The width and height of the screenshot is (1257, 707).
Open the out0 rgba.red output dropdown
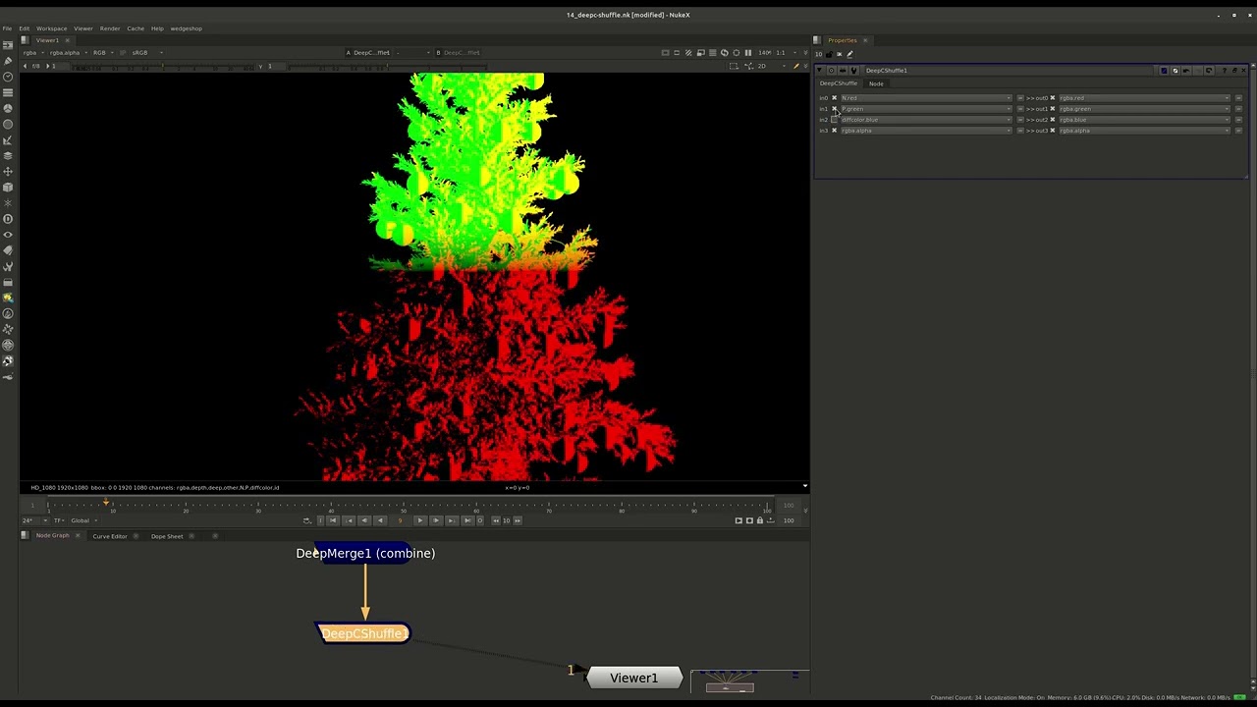1144,98
